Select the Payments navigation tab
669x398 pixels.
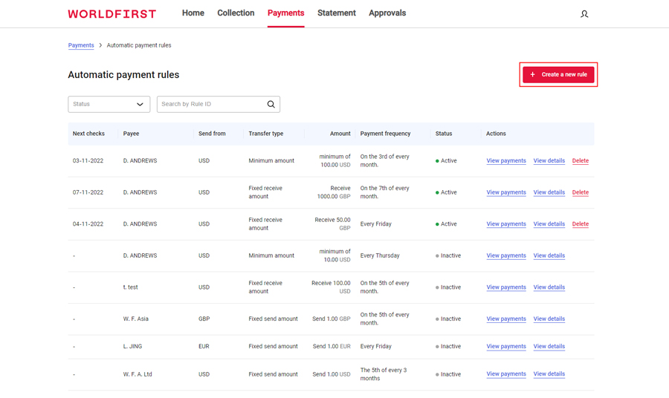coord(285,13)
